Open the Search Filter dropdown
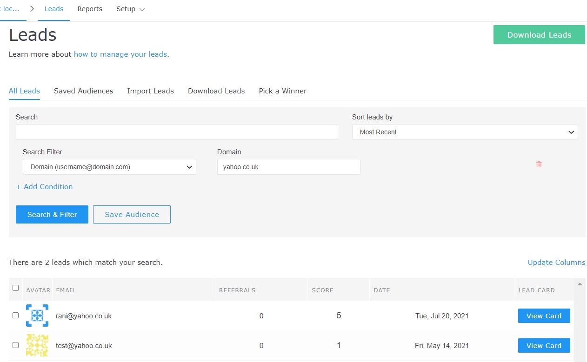Image resolution: width=587 pixels, height=362 pixels. [109, 167]
